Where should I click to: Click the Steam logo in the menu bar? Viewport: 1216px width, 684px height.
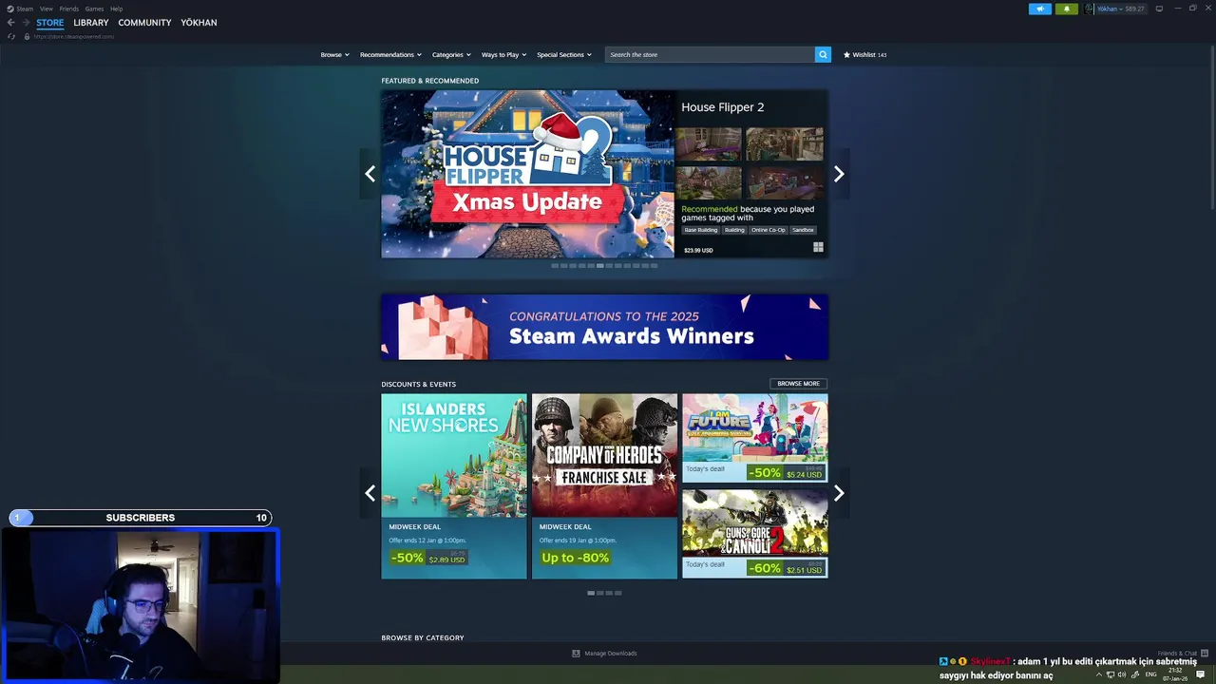[x=9, y=9]
